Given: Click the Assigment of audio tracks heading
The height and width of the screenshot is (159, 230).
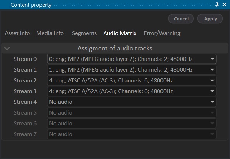Looking at the screenshot, I should coord(115,48).
